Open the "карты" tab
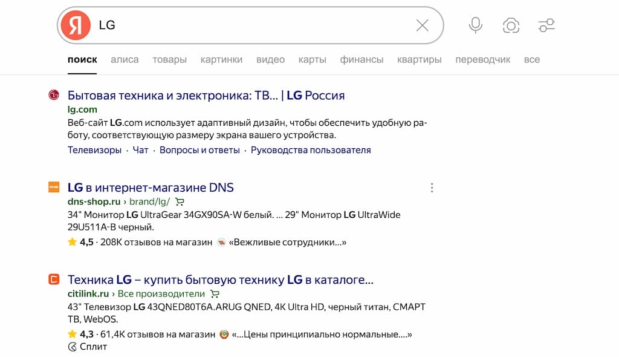 coord(312,59)
